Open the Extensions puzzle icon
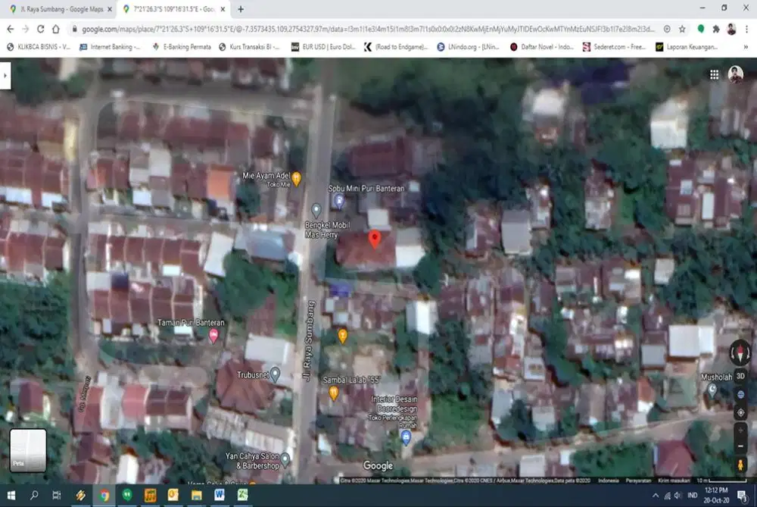This screenshot has width=757, height=507. (716, 29)
